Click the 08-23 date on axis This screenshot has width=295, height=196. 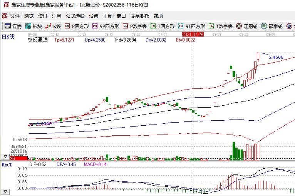244,35
